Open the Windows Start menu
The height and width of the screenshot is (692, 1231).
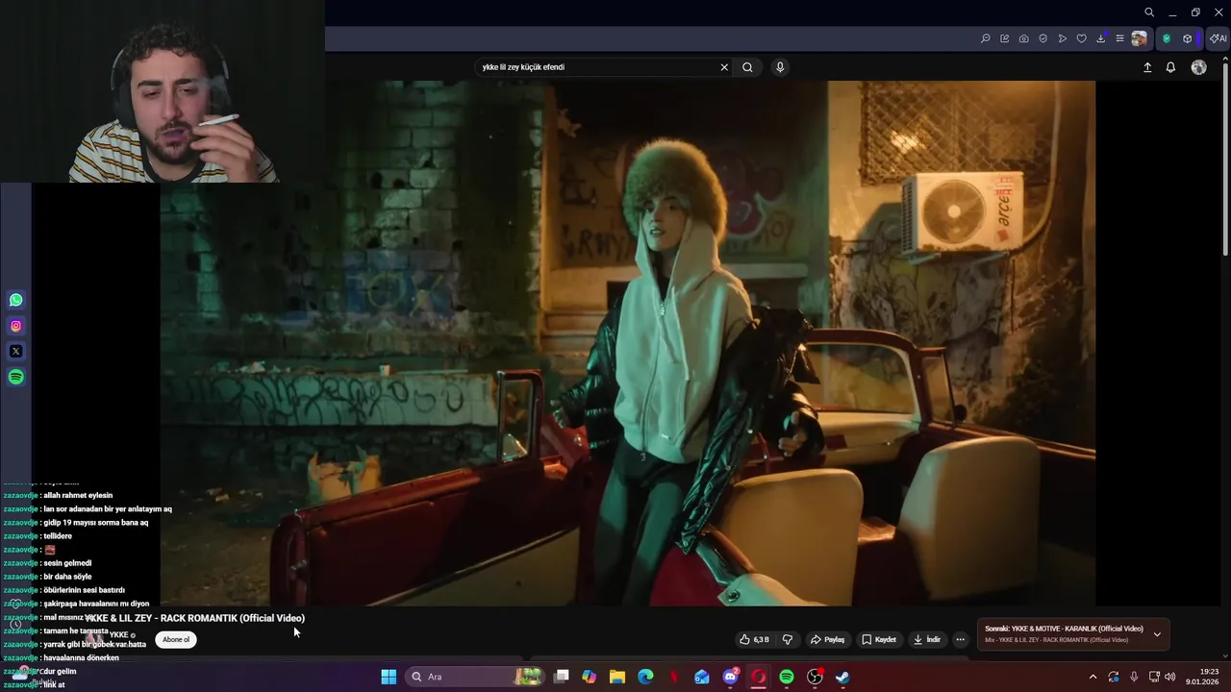click(x=389, y=677)
